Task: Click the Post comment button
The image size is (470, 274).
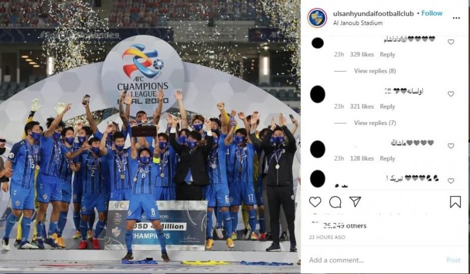Action: tap(453, 261)
